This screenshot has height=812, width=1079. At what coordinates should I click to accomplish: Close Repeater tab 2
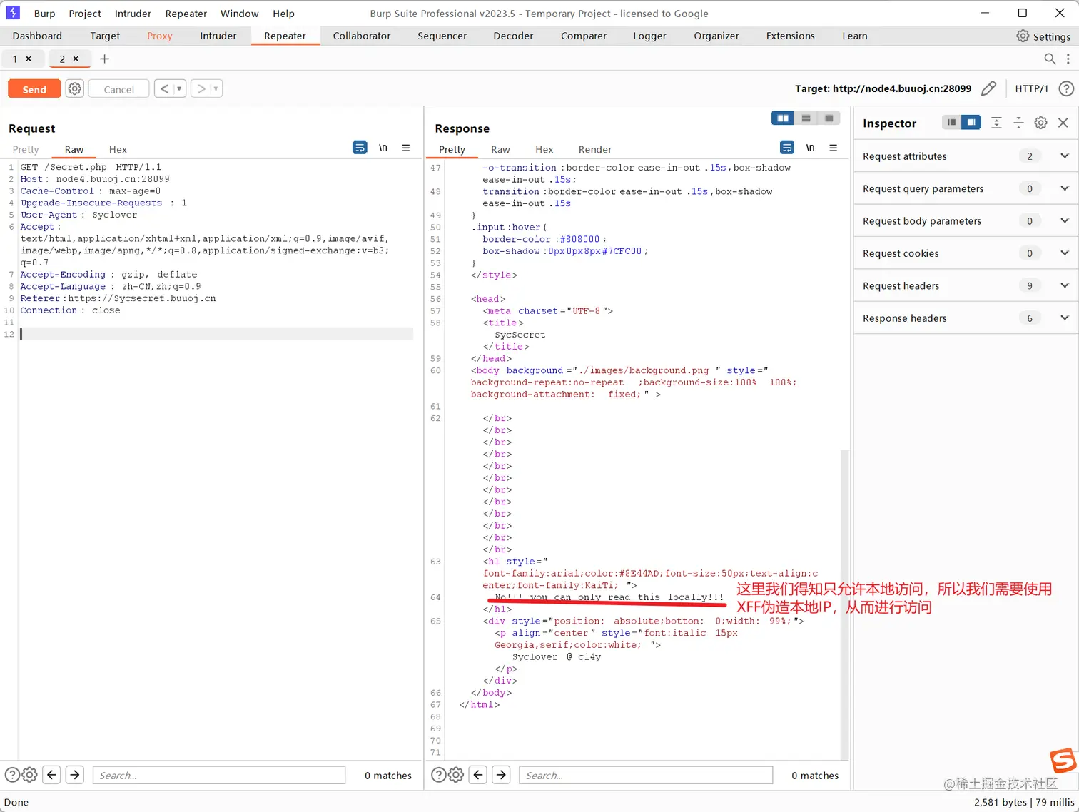coord(76,59)
